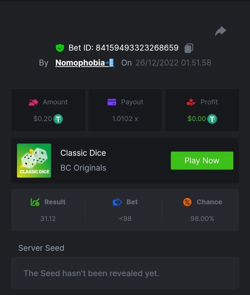Click the share arrow icon
Screen dimensions: 250x295
click(220, 31)
